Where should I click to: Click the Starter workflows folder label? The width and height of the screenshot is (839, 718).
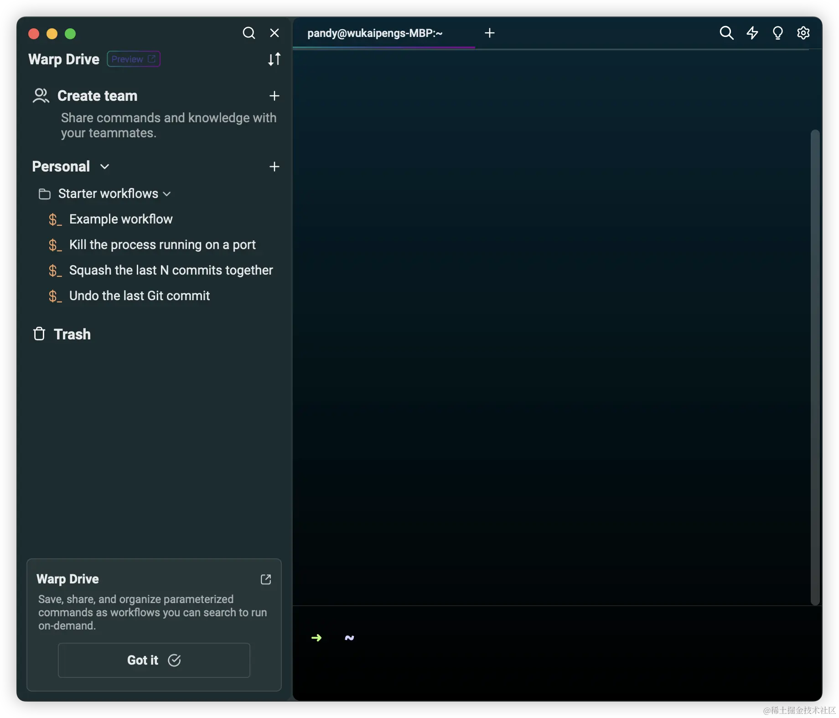point(108,194)
